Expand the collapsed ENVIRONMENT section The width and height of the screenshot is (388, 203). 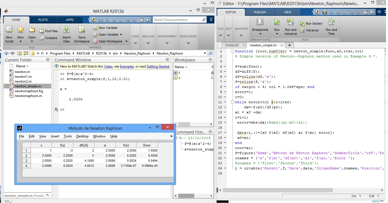167,43
